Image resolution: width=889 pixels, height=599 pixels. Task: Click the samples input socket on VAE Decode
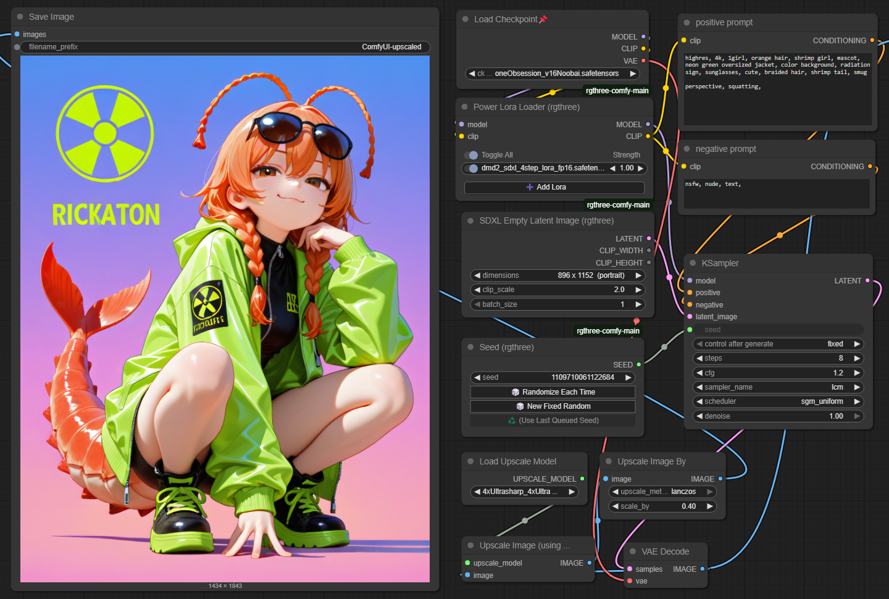click(x=630, y=569)
